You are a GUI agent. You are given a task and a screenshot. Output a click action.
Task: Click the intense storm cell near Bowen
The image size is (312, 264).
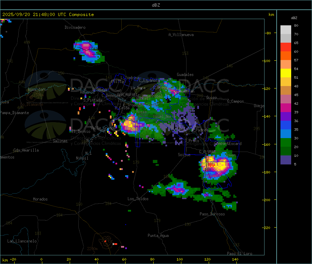[218, 166]
